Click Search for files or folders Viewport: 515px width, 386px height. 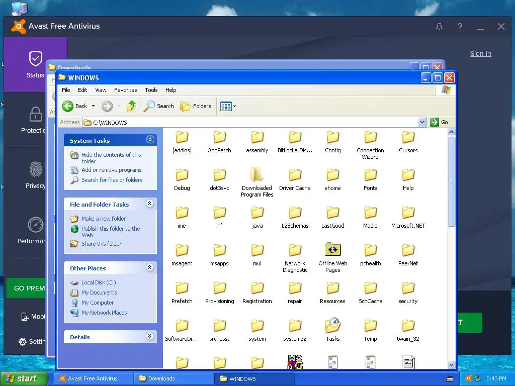(112, 180)
